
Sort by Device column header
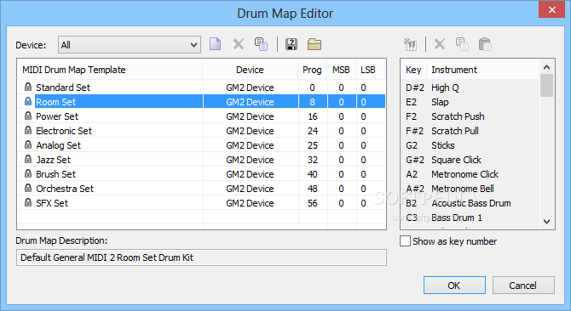pyautogui.click(x=251, y=70)
